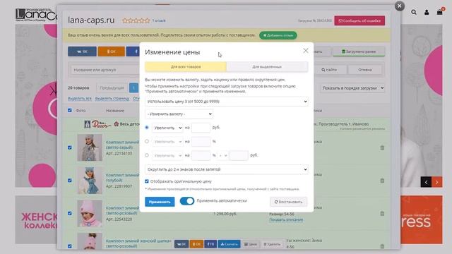Viewport: 452px width, 254px height.
Task: Click the star rating next to lana-caps.ru
Action: [x=136, y=20]
